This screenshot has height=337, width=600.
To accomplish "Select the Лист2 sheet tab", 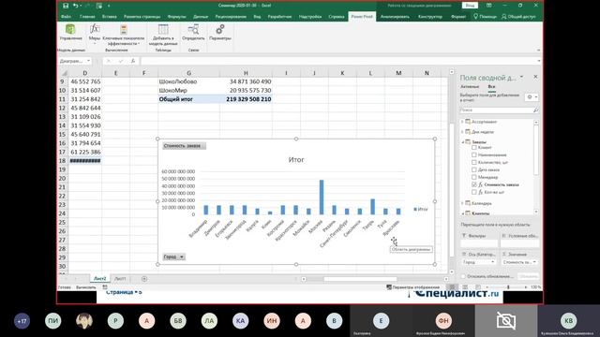I will click(100, 279).
